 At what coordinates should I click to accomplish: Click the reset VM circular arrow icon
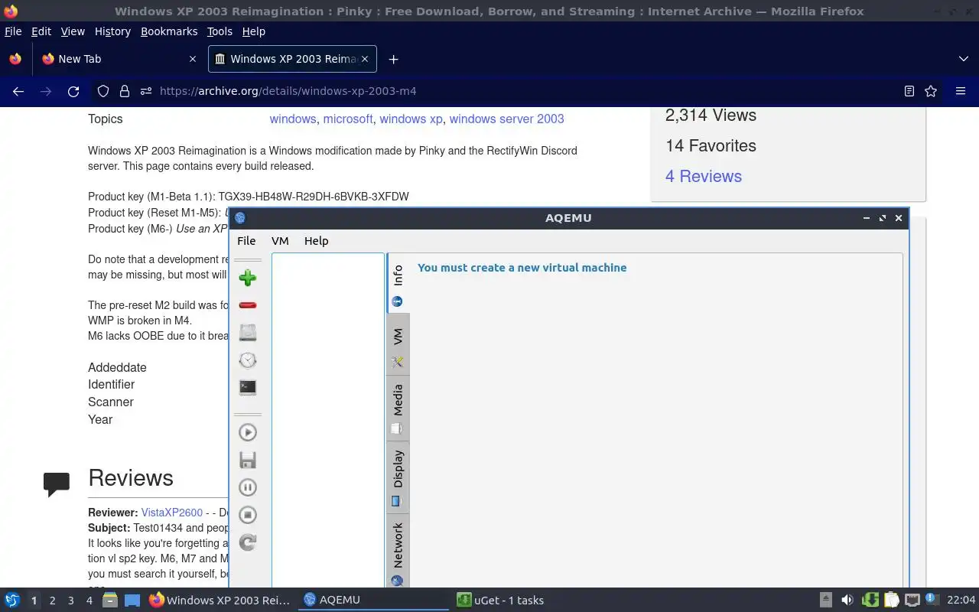click(247, 542)
